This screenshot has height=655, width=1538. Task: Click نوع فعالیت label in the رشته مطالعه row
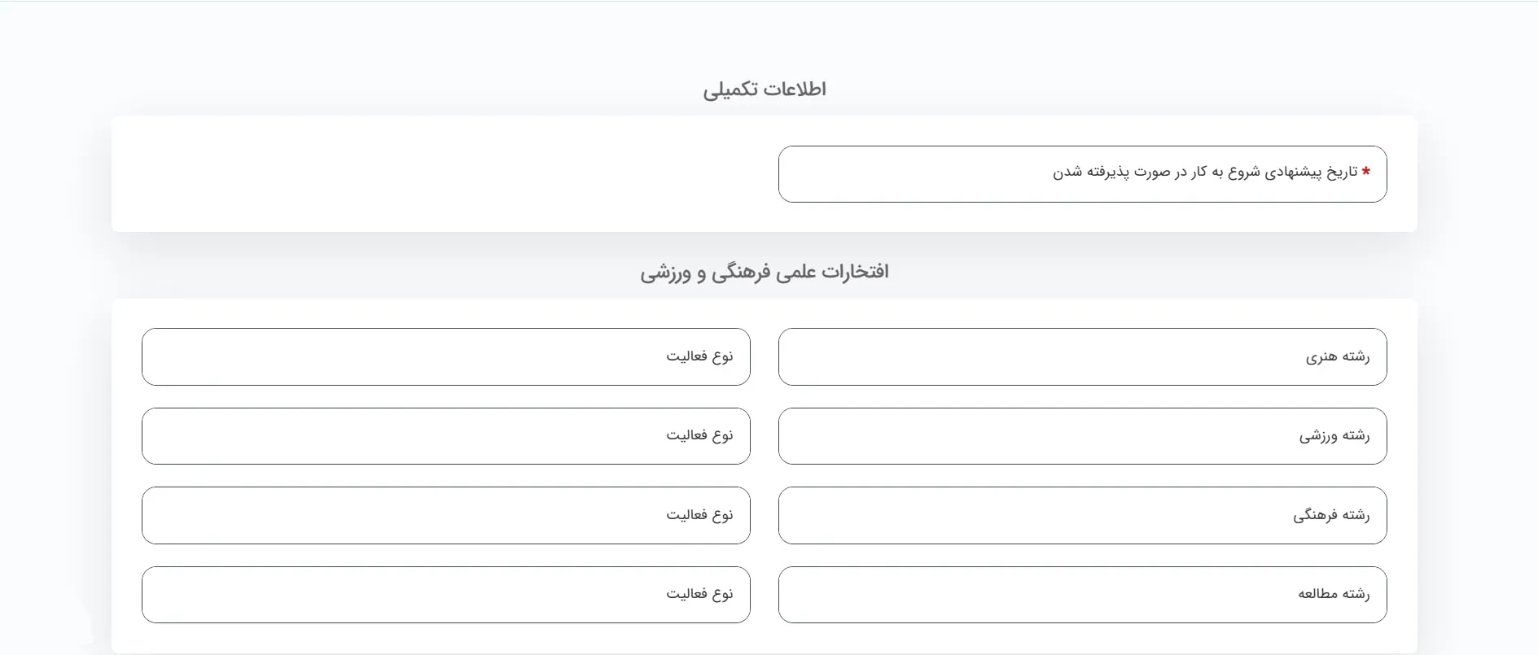tap(699, 594)
